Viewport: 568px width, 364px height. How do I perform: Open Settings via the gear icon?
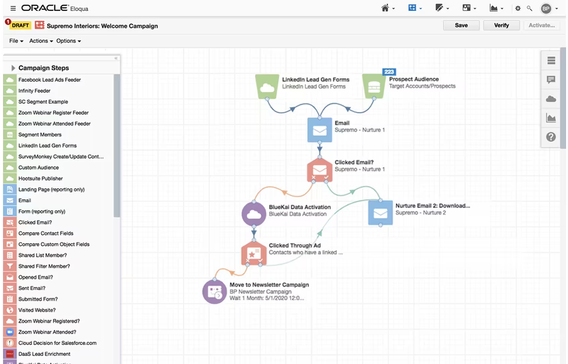click(x=518, y=8)
